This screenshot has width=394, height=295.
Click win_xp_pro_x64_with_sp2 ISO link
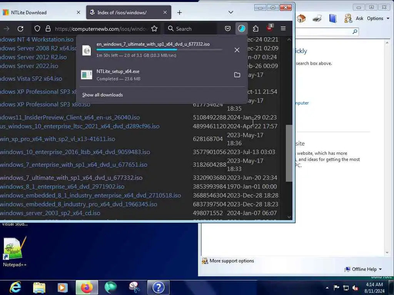click(58, 139)
